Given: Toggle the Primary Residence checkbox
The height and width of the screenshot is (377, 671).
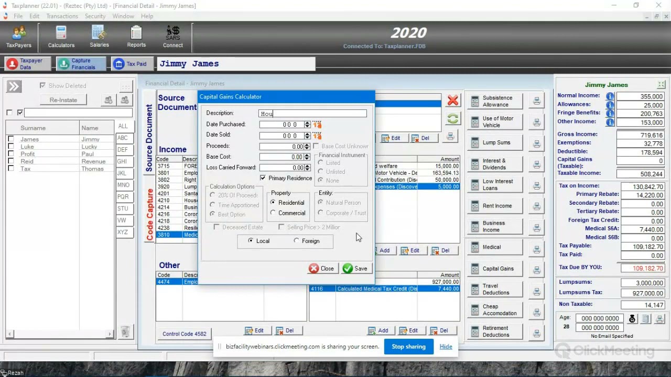Looking at the screenshot, I should coord(263,178).
